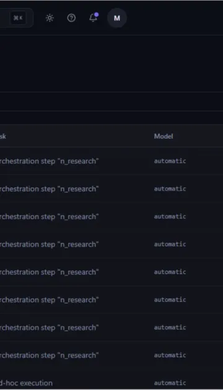Select the ad-hoc execution row text
This screenshot has height=390, width=223.
(26, 383)
